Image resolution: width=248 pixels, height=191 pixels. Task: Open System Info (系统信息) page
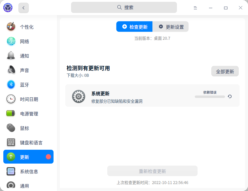11,171
